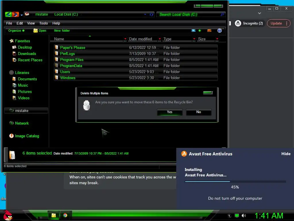The width and height of the screenshot is (294, 221).
Task: Click the green Back arrow in Explorer
Action: tap(8, 14)
